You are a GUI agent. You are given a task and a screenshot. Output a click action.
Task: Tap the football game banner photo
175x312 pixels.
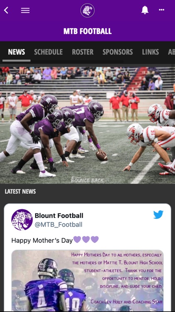click(x=87, y=125)
